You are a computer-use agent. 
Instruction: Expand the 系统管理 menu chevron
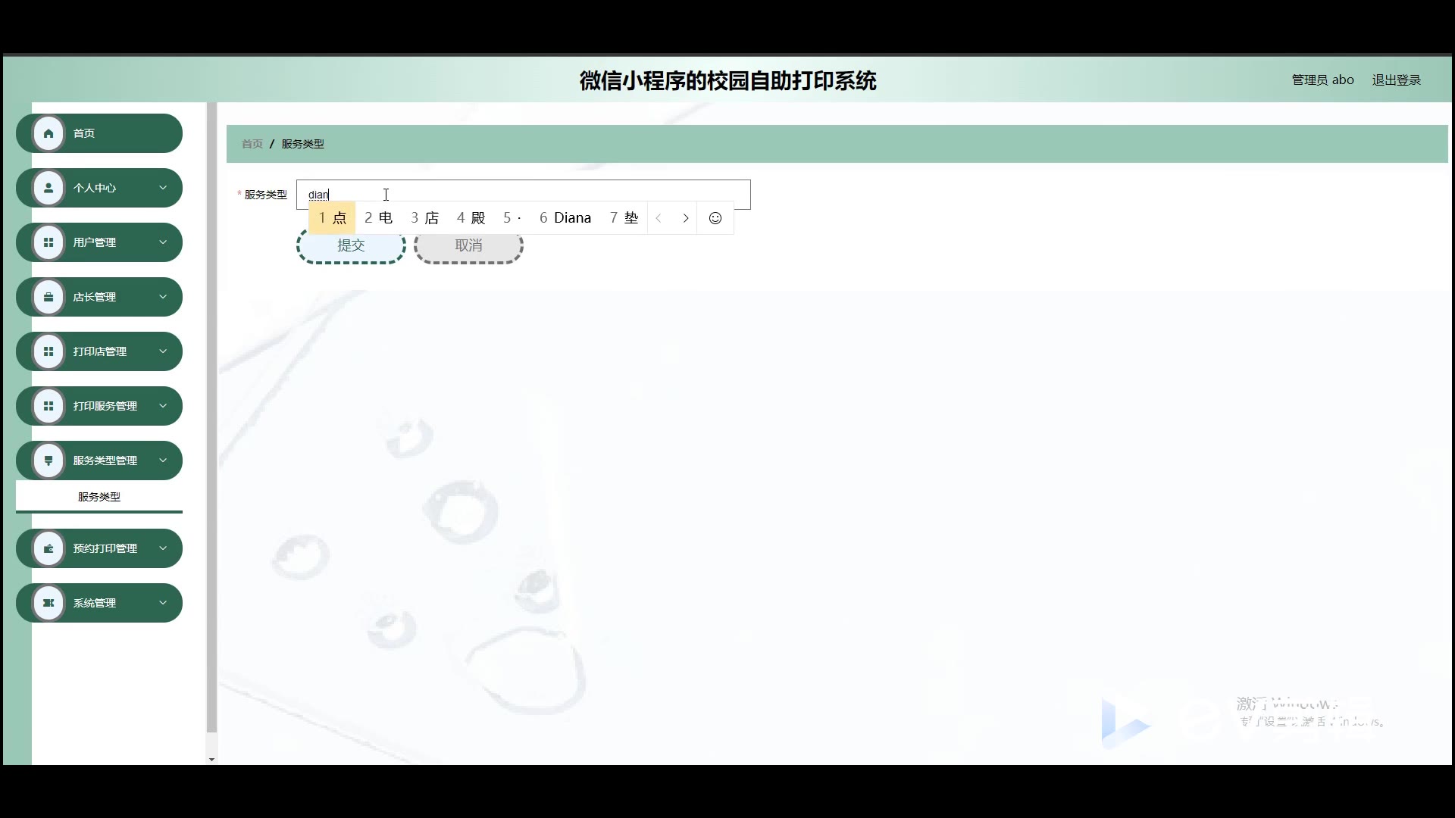(x=163, y=603)
